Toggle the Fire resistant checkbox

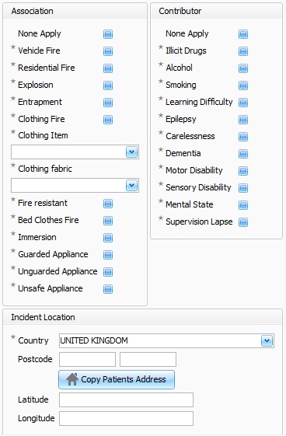pyautogui.click(x=108, y=204)
